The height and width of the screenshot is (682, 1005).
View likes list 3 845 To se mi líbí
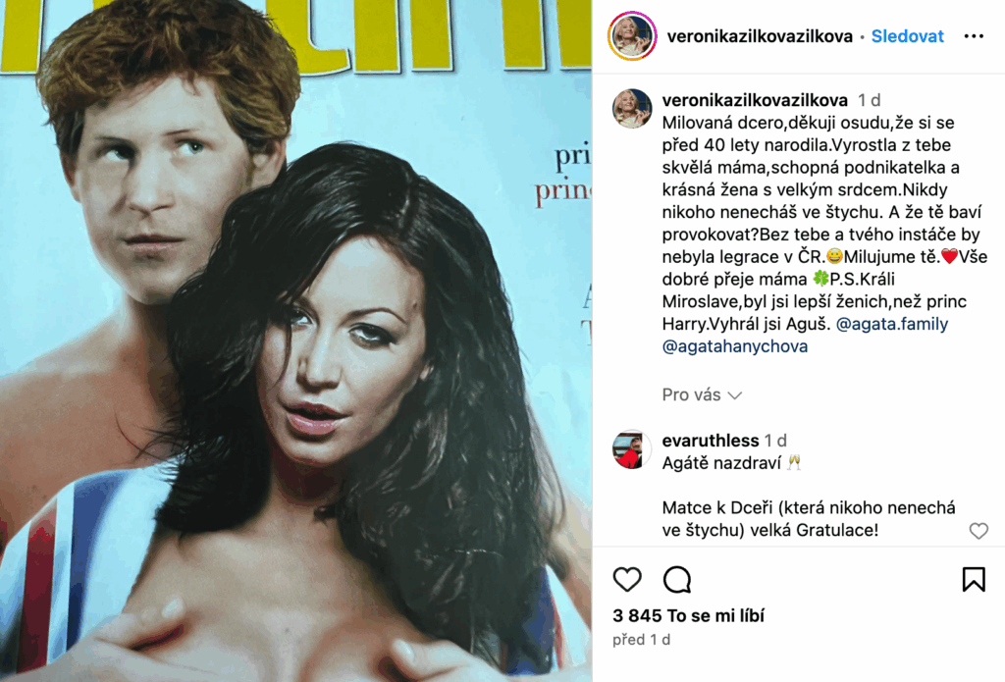tap(688, 616)
